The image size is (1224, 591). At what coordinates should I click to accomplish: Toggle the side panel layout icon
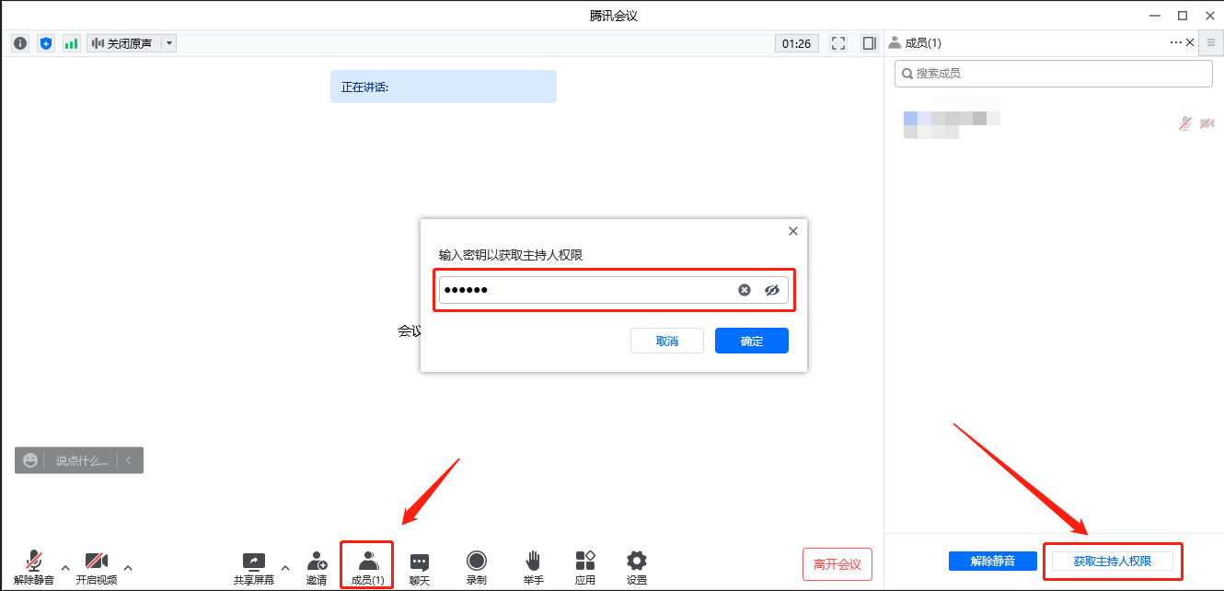click(x=869, y=43)
